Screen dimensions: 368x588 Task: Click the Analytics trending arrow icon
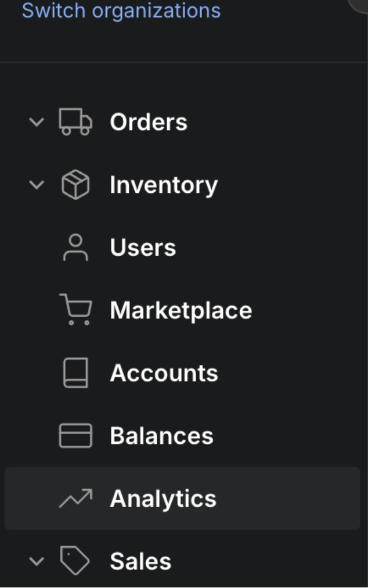point(75,498)
